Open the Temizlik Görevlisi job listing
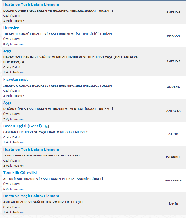 [x=20, y=173]
